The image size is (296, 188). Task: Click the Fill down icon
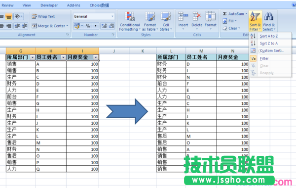(224, 21)
